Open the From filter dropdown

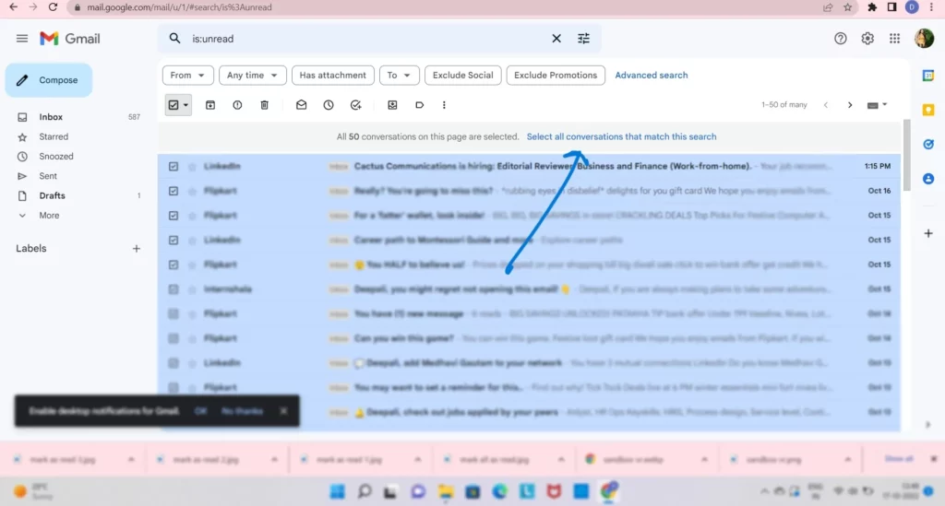coord(187,76)
